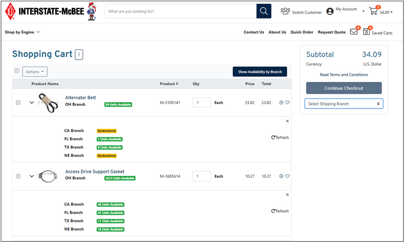Edit quantity field for Access Drive Gasket
Image resolution: width=404 pixels, height=242 pixels.
tap(202, 176)
